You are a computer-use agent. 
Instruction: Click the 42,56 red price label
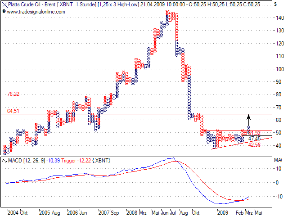[254, 145]
